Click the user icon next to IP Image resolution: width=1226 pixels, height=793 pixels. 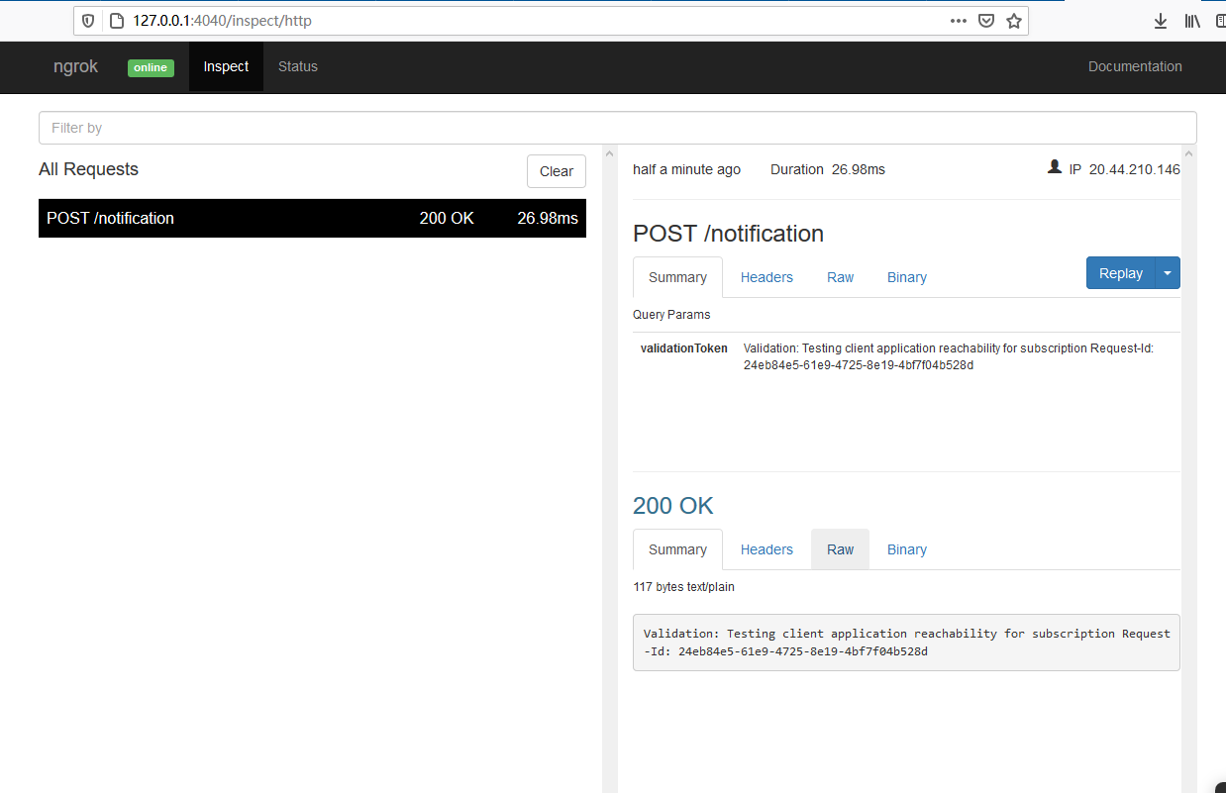1055,168
